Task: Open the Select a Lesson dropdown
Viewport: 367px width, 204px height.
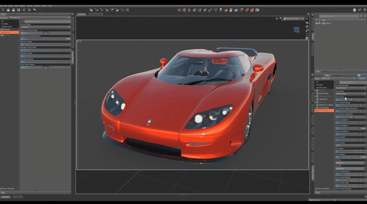Action: (x=322, y=200)
